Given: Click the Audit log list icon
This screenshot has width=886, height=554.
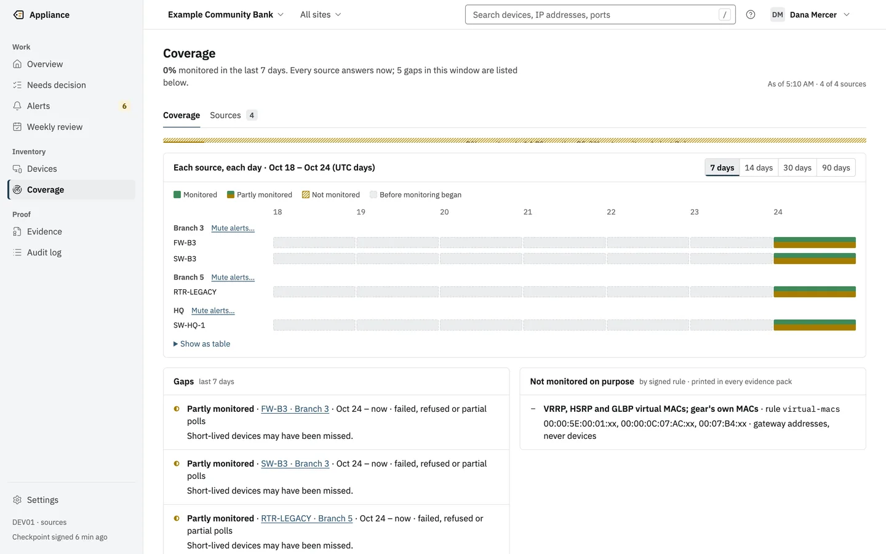Looking at the screenshot, I should click(x=17, y=252).
